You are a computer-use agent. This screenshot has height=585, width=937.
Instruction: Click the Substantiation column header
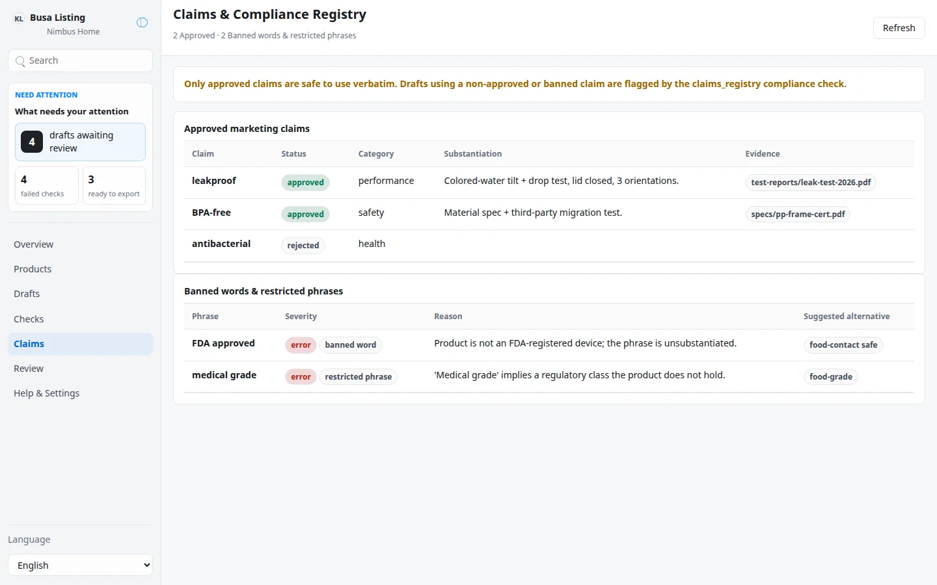[473, 154]
